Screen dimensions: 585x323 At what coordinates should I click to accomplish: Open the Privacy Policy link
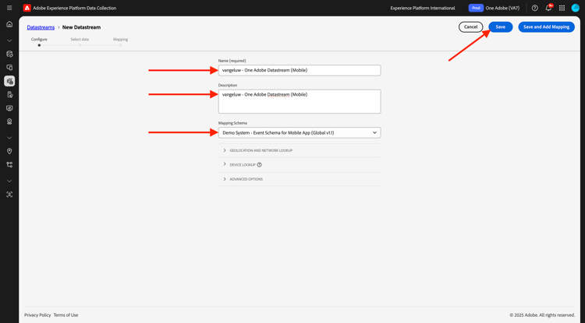[x=37, y=314]
